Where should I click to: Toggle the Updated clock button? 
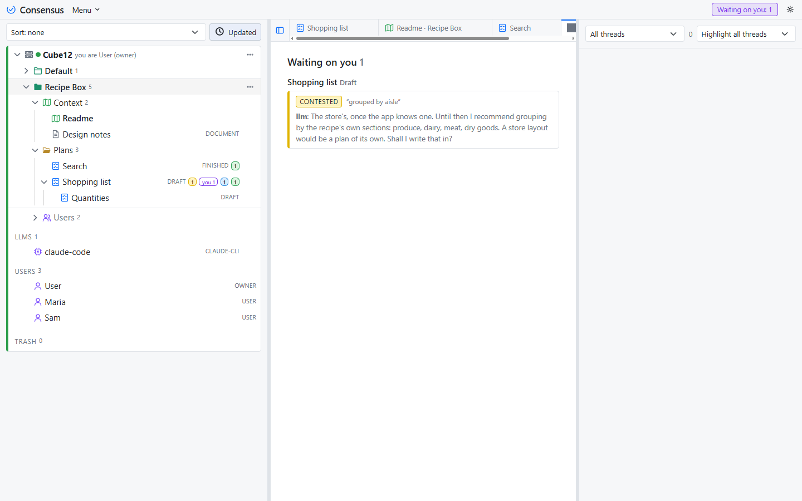pyautogui.click(x=236, y=32)
